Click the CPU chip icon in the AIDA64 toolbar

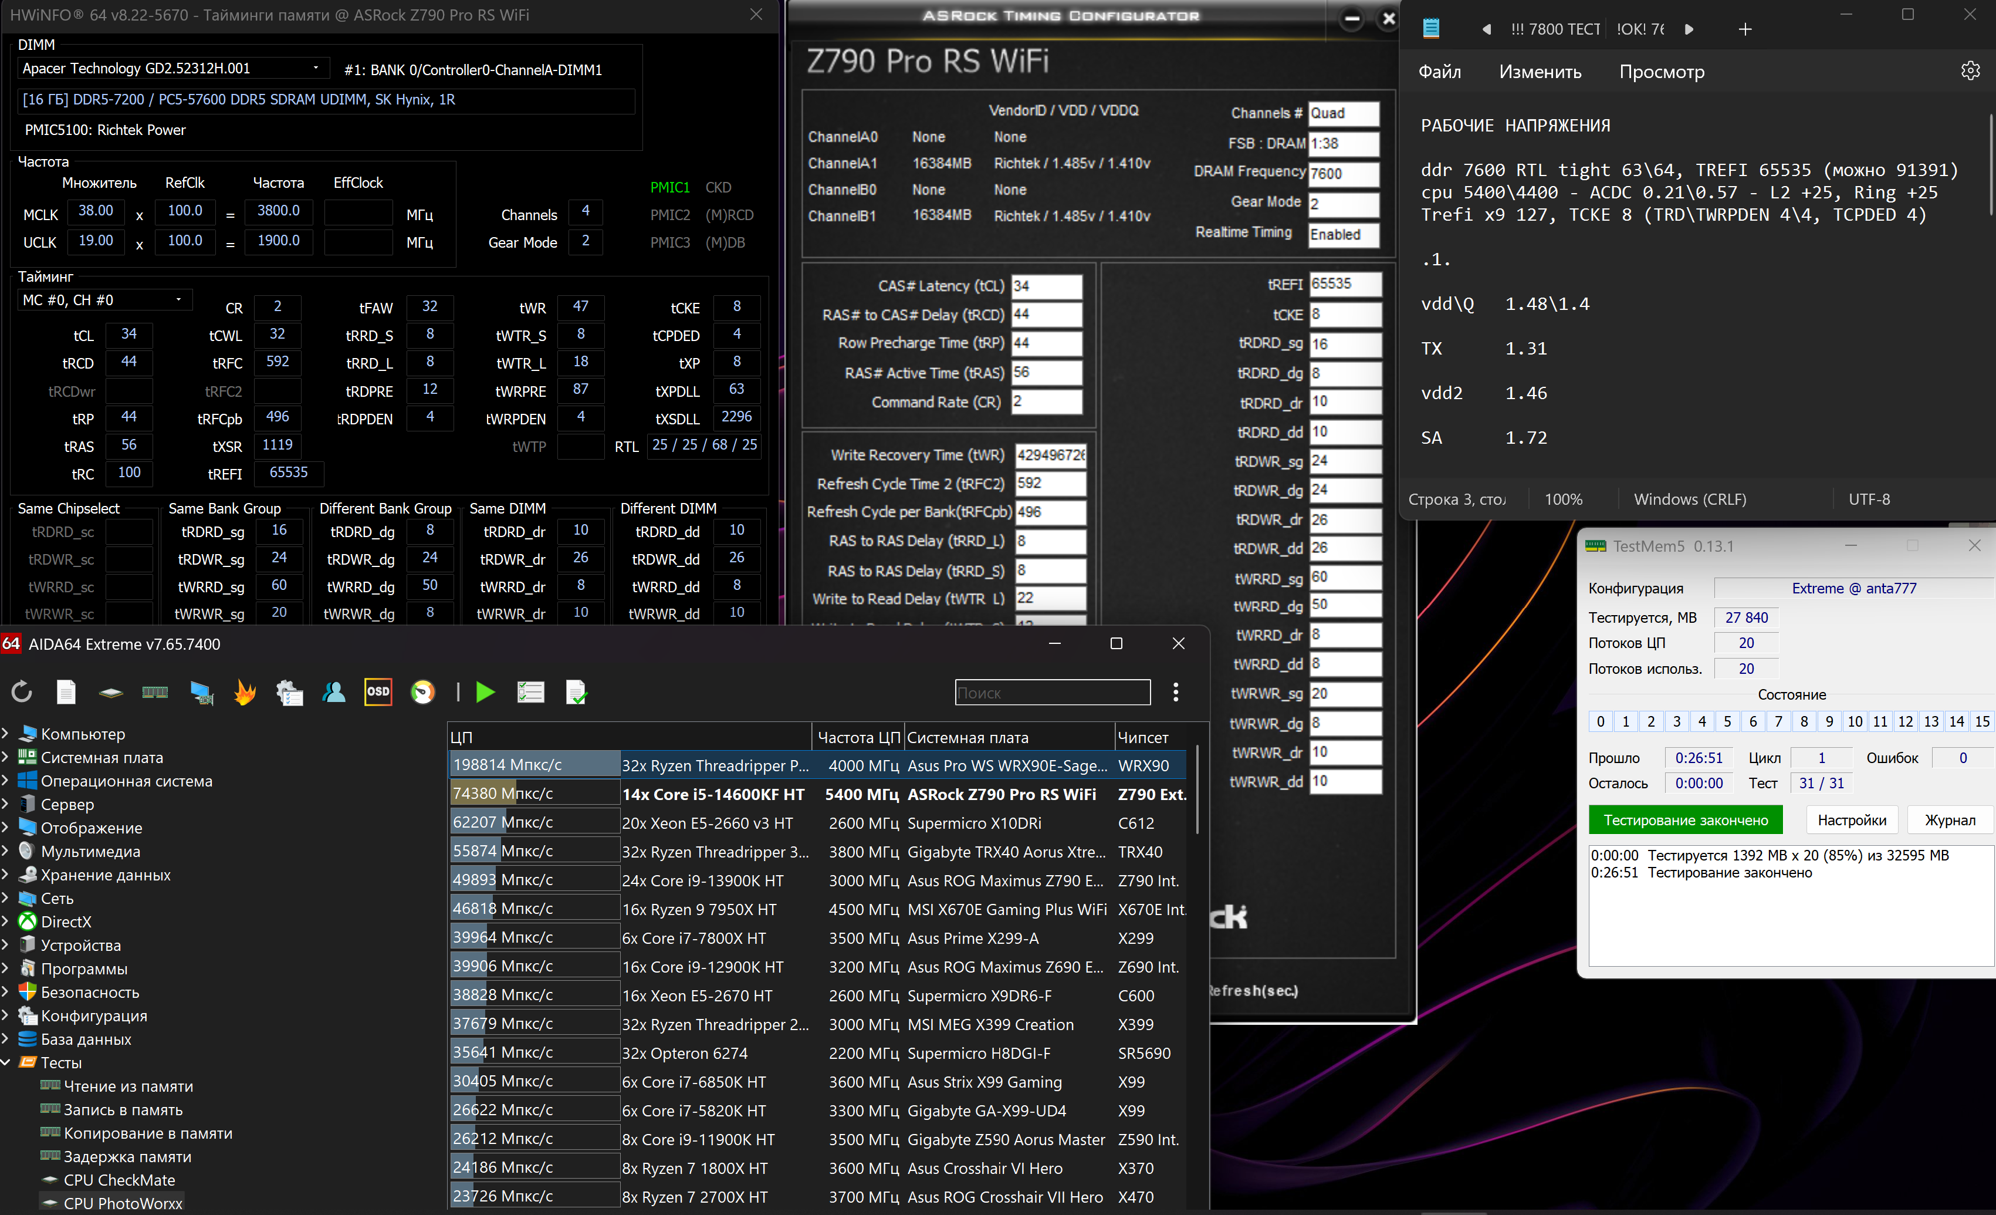tap(111, 692)
